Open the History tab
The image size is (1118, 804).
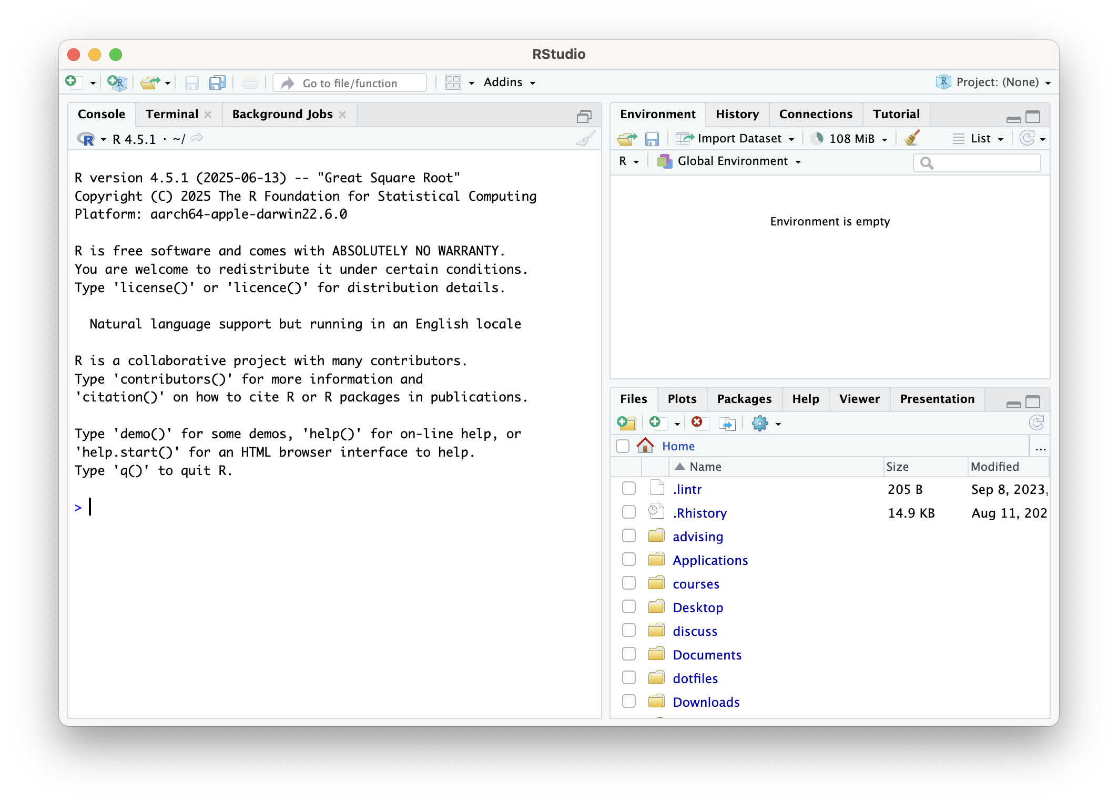pos(737,114)
